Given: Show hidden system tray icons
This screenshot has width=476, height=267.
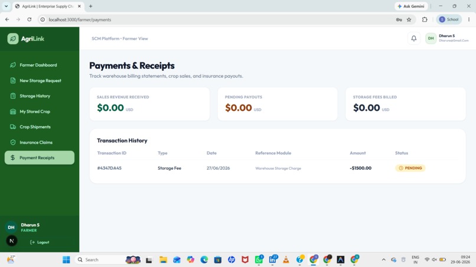Looking at the screenshot, I should [384, 260].
